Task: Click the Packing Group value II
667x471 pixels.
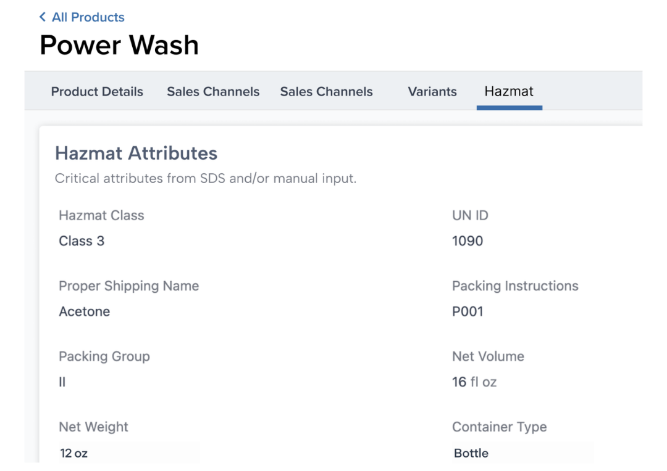Action: point(62,382)
